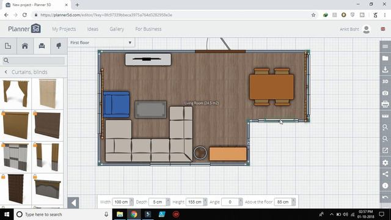
Task: Click the Width input field
Action: coord(121,202)
